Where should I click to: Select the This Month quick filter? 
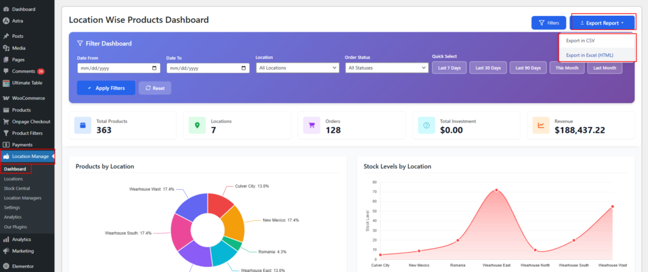pyautogui.click(x=567, y=68)
